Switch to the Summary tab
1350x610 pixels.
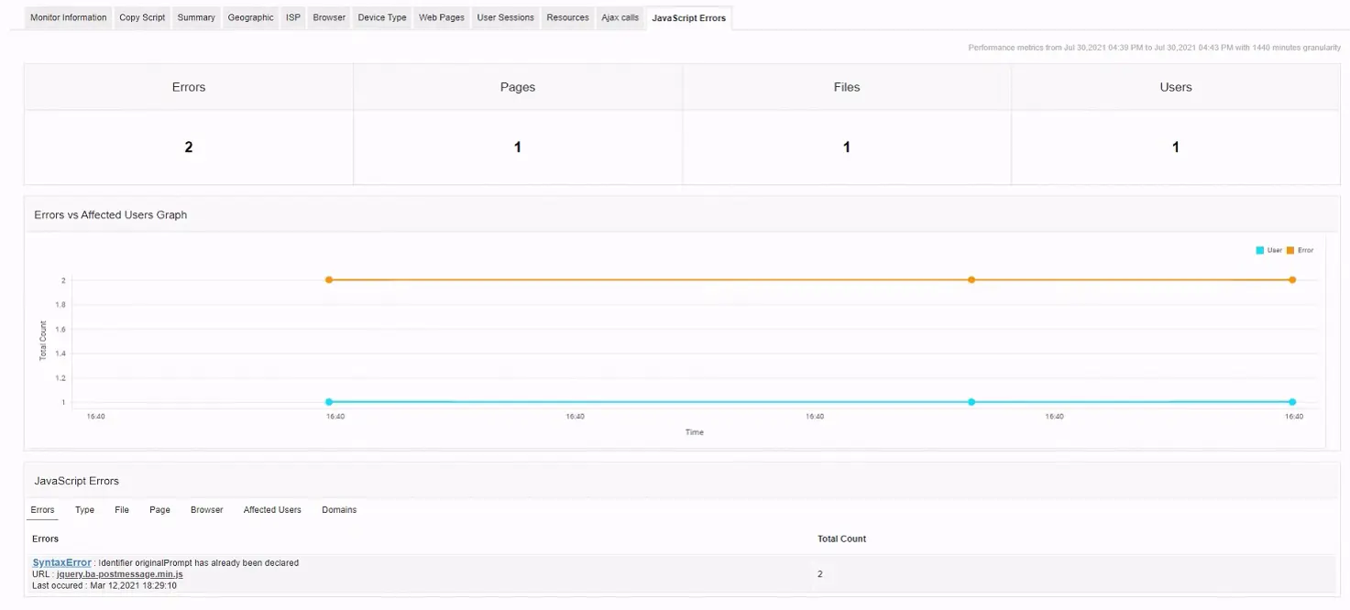click(195, 16)
